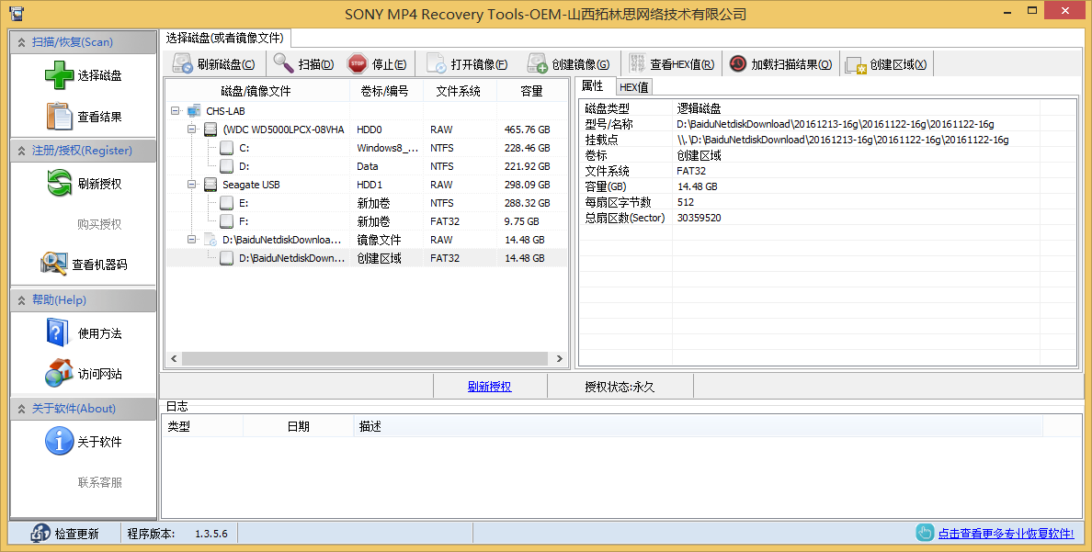Click the 购买授权 sidebar label

[99, 224]
